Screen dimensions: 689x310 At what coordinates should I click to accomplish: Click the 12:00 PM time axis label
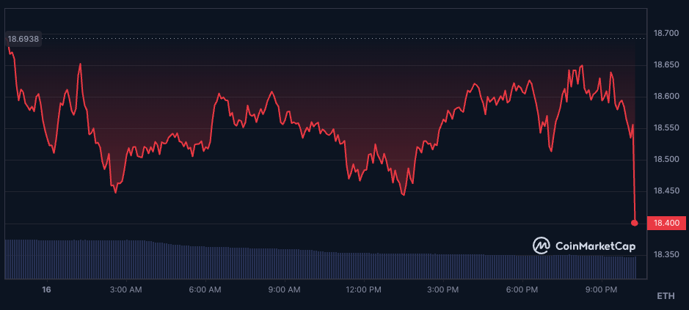click(364, 289)
